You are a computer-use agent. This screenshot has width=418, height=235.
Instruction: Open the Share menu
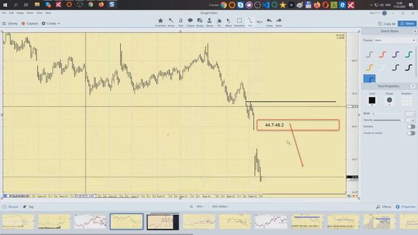[30, 13]
